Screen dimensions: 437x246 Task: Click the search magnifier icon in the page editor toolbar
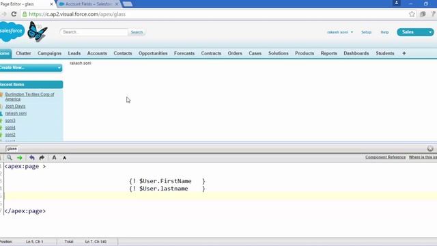click(x=9, y=158)
